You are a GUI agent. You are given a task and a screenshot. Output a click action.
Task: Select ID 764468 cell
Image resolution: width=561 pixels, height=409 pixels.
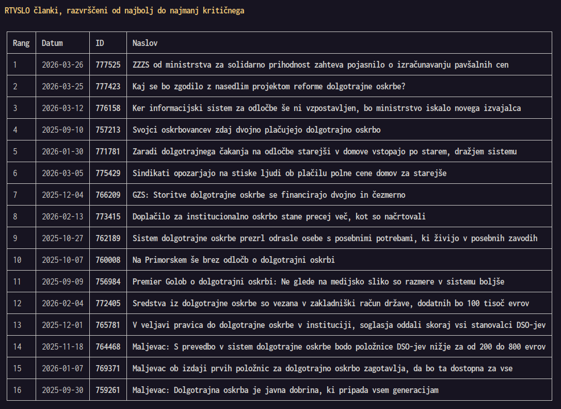pos(108,347)
